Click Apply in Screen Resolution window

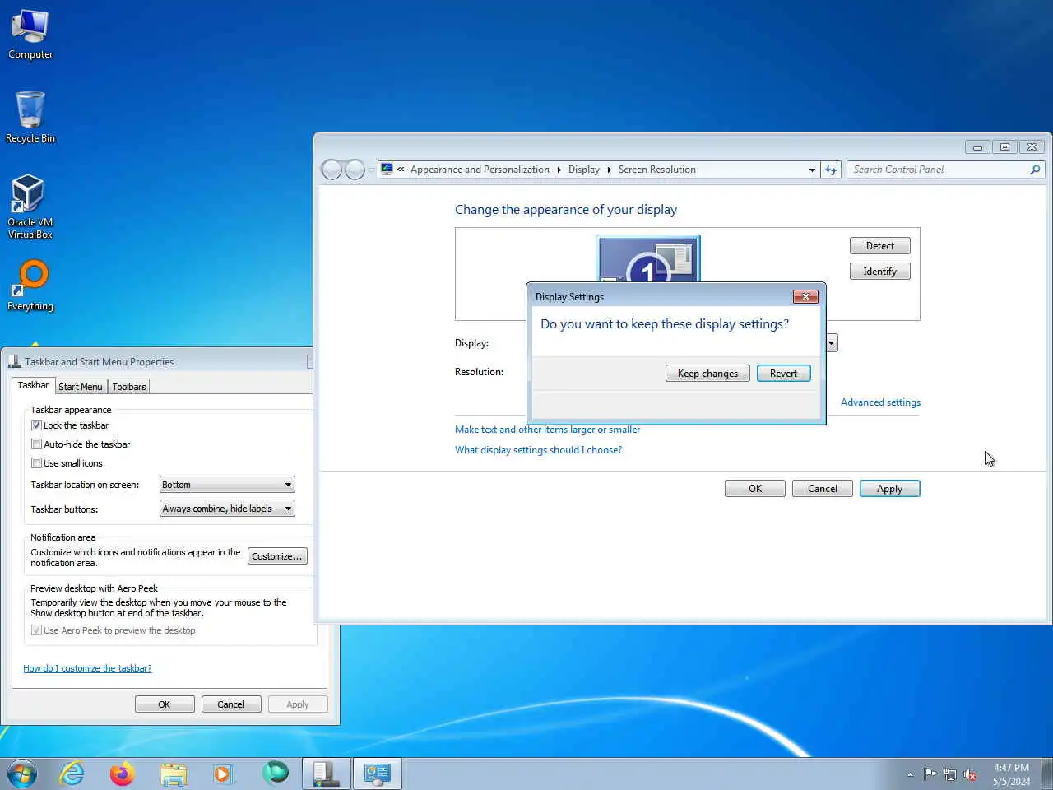890,489
